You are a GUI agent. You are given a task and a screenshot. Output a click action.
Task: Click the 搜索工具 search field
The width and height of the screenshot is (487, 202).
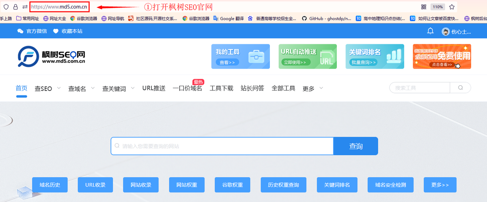coord(420,88)
